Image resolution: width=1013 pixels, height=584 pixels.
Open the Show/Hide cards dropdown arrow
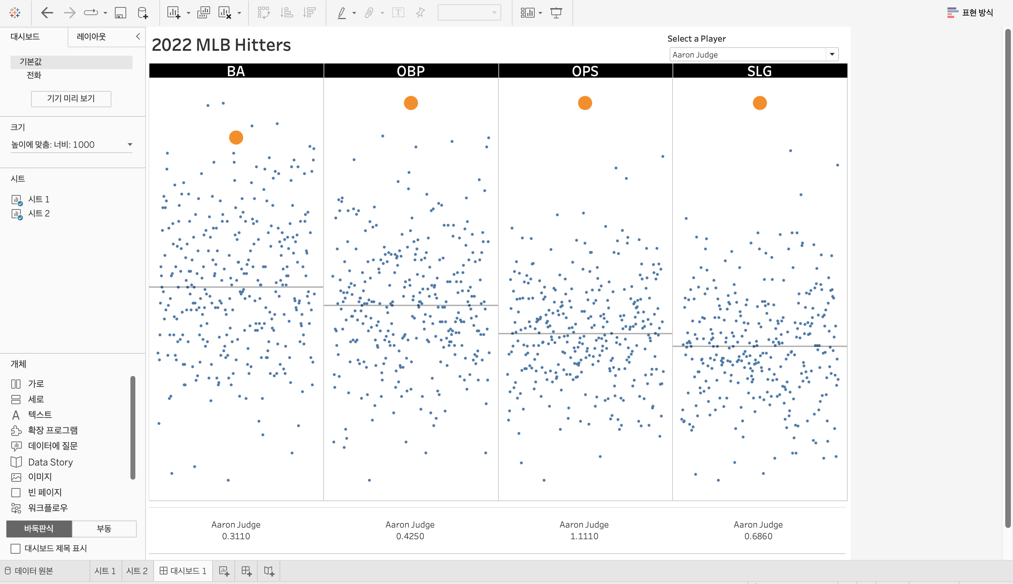540,13
